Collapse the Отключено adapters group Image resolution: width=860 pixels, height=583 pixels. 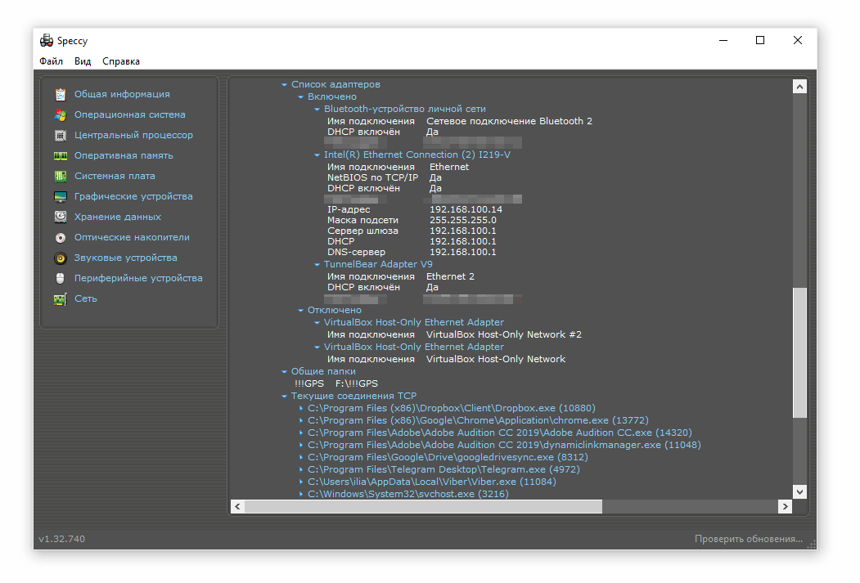tap(300, 310)
